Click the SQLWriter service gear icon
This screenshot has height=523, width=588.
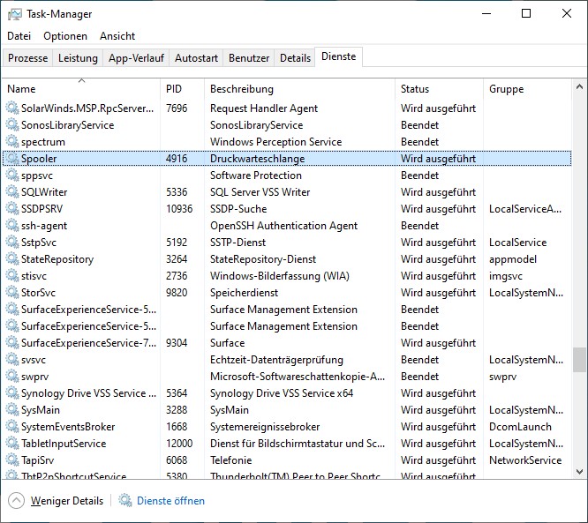[x=12, y=192]
